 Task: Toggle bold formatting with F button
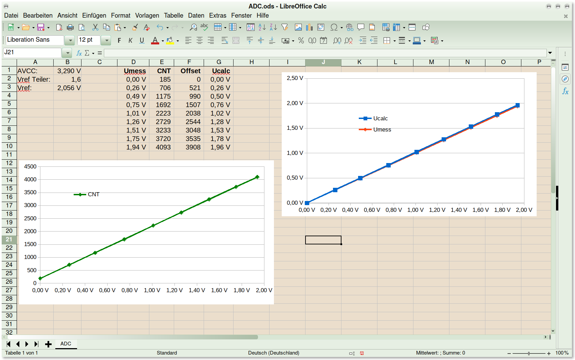pos(119,41)
